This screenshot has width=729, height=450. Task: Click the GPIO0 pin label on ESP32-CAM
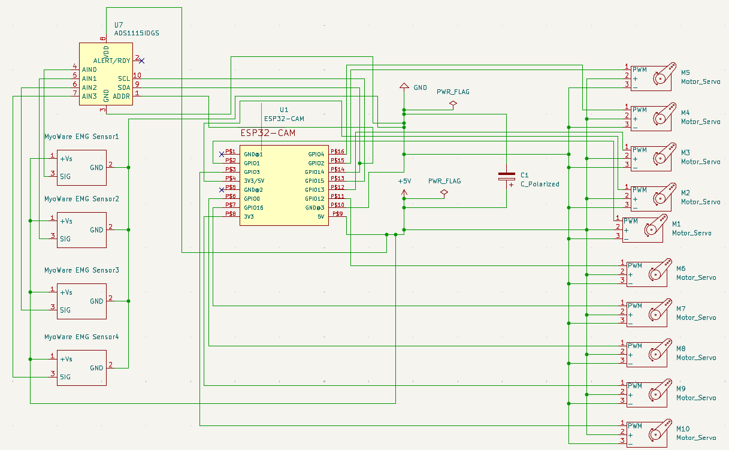coord(252,198)
